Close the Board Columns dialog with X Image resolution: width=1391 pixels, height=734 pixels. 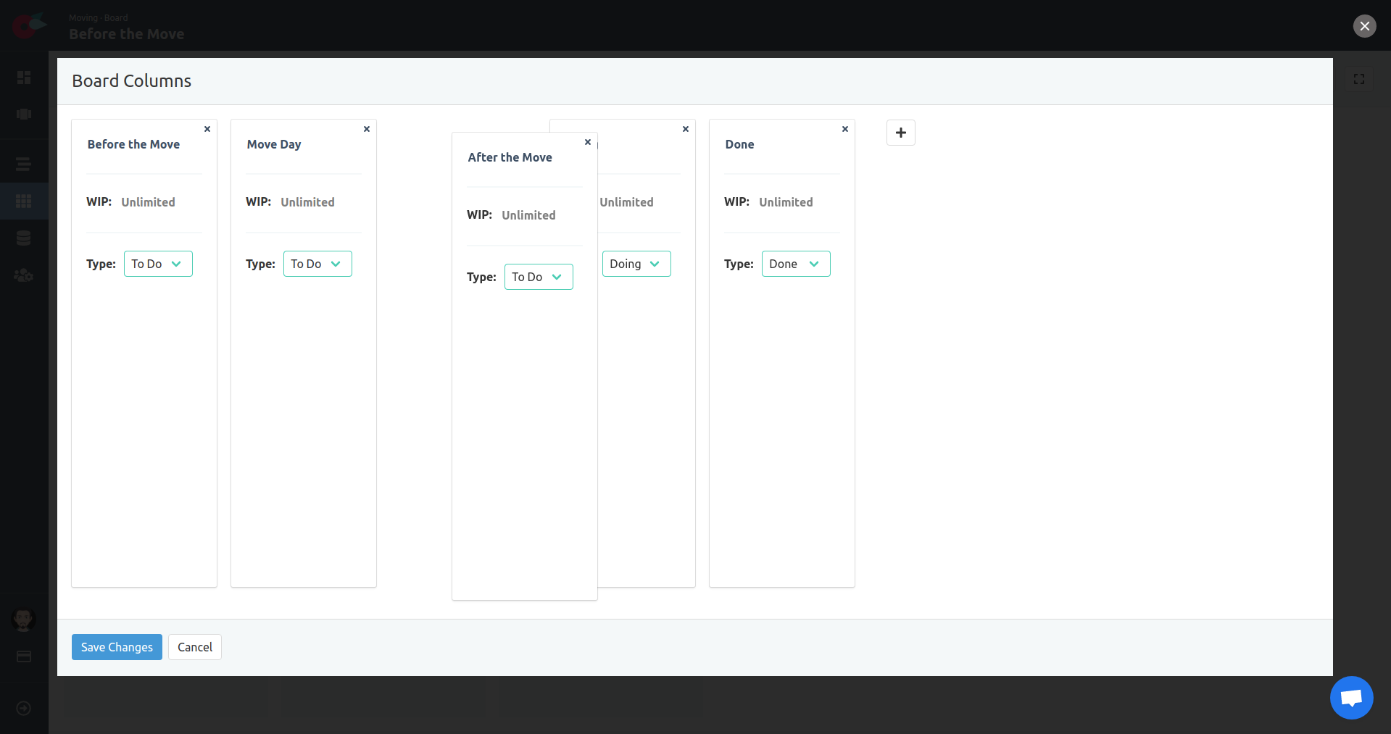(x=1365, y=26)
